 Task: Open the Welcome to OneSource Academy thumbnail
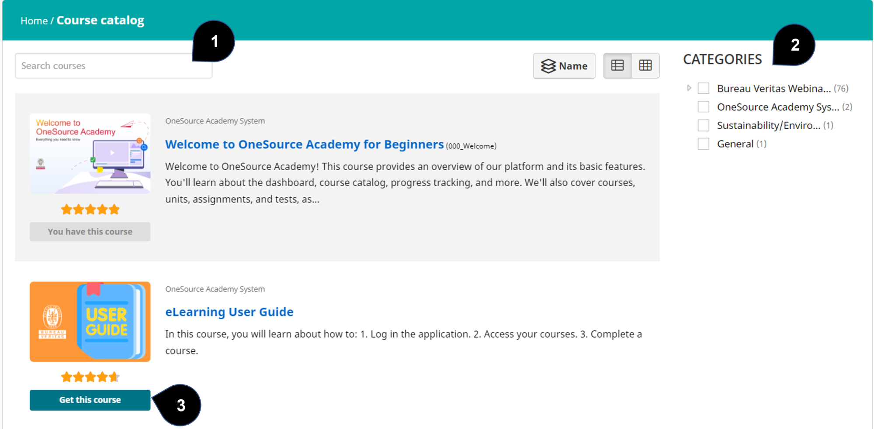(x=90, y=154)
